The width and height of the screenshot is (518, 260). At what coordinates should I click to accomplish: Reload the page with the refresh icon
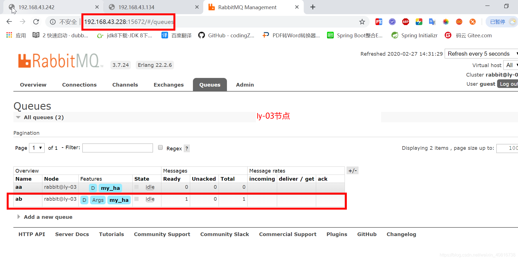[x=36, y=22]
